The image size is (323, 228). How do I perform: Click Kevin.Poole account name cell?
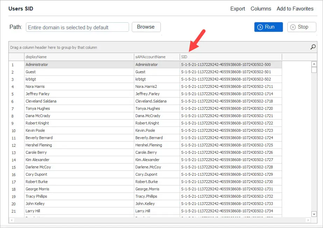point(157,130)
